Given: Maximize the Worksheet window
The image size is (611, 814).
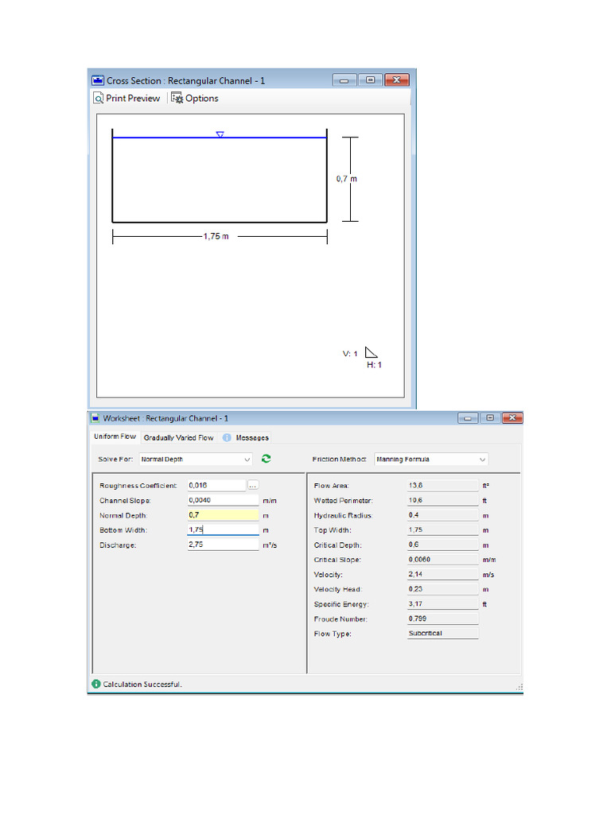Looking at the screenshot, I should click(490, 418).
